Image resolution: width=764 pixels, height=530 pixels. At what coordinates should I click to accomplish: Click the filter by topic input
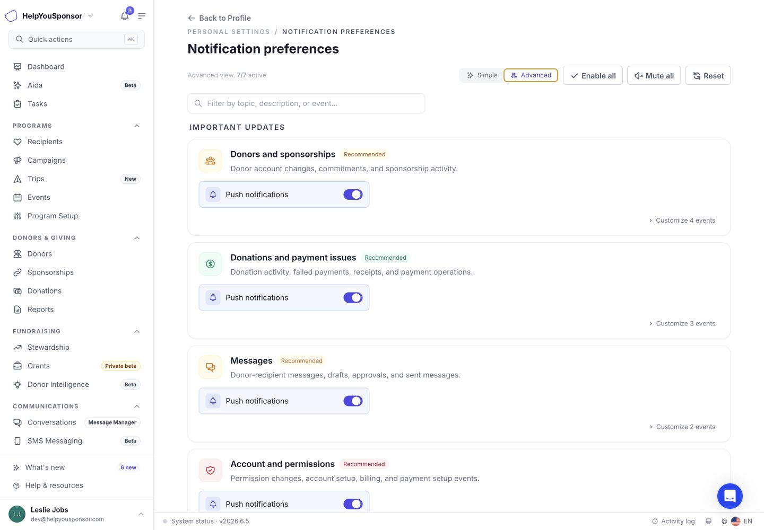coord(306,103)
